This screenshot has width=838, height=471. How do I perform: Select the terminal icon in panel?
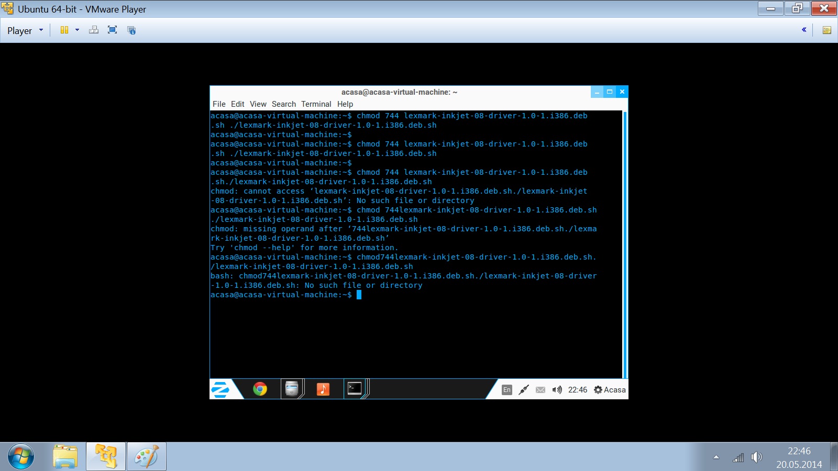[x=355, y=389]
